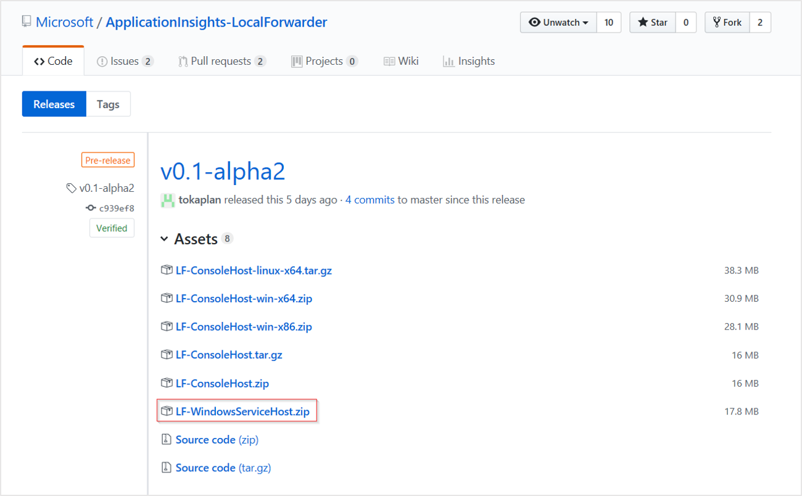Click the package icon for LF-ConsoleHost.tar.gz
The height and width of the screenshot is (496, 802).
pos(167,355)
